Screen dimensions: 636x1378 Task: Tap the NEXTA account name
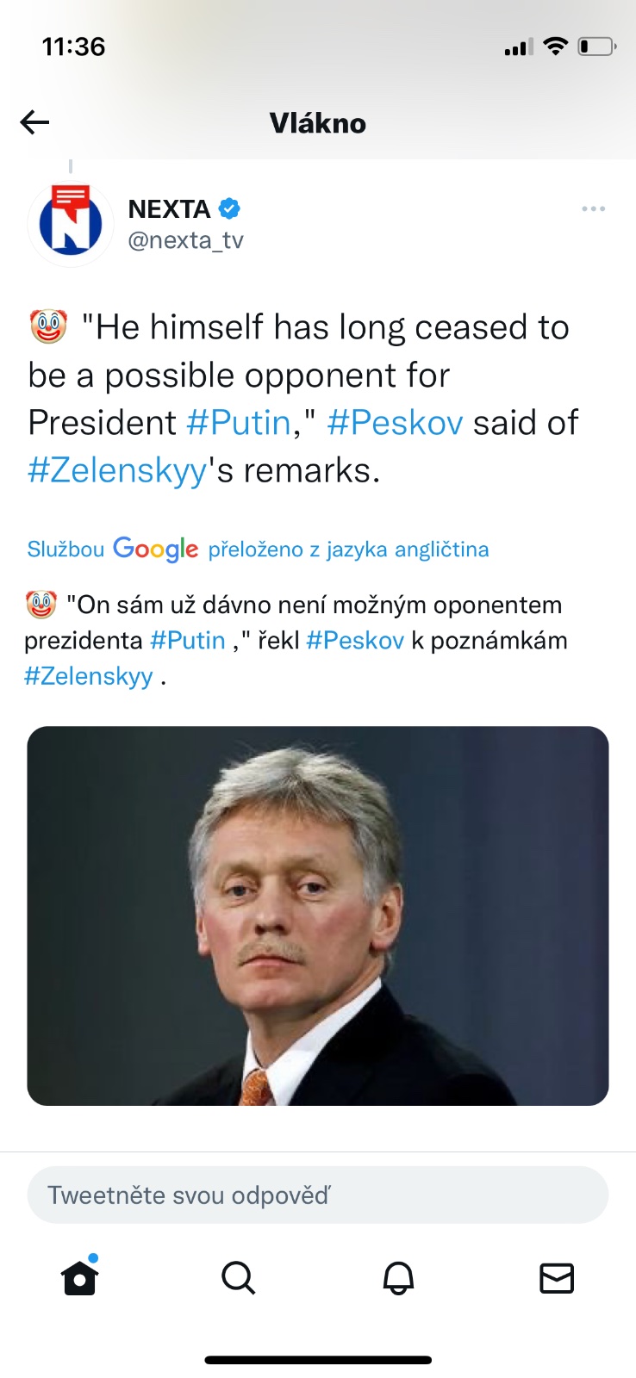pos(169,209)
